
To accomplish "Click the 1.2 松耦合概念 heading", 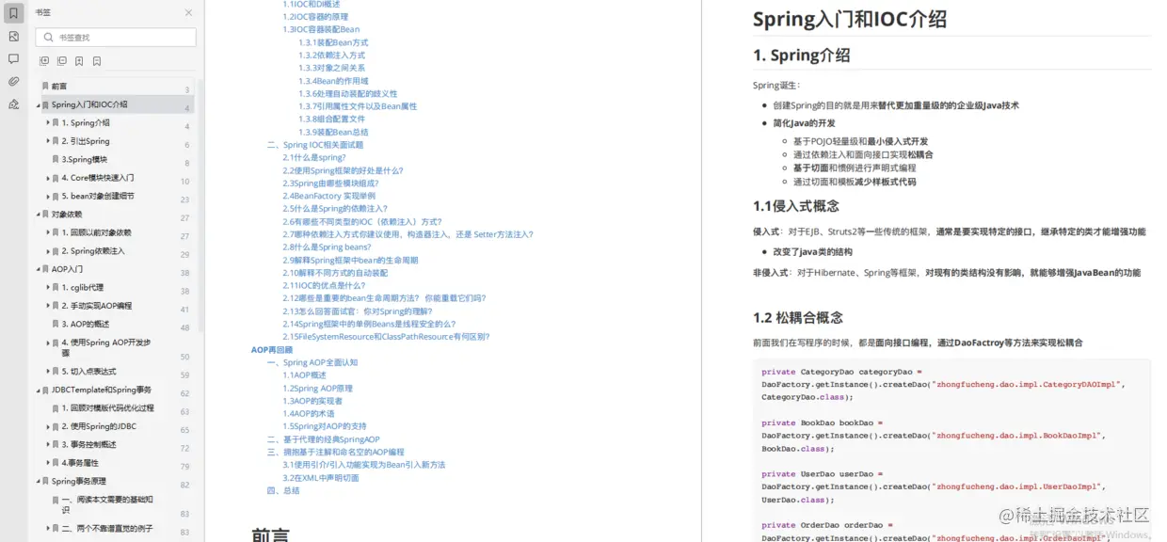I will 798,317.
